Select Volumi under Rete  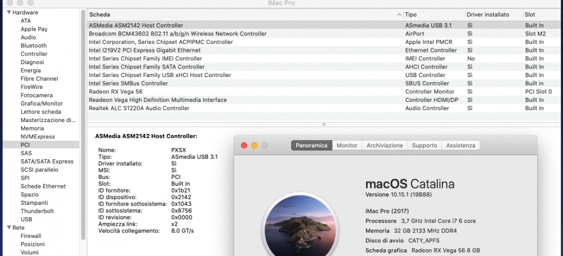pyautogui.click(x=29, y=253)
